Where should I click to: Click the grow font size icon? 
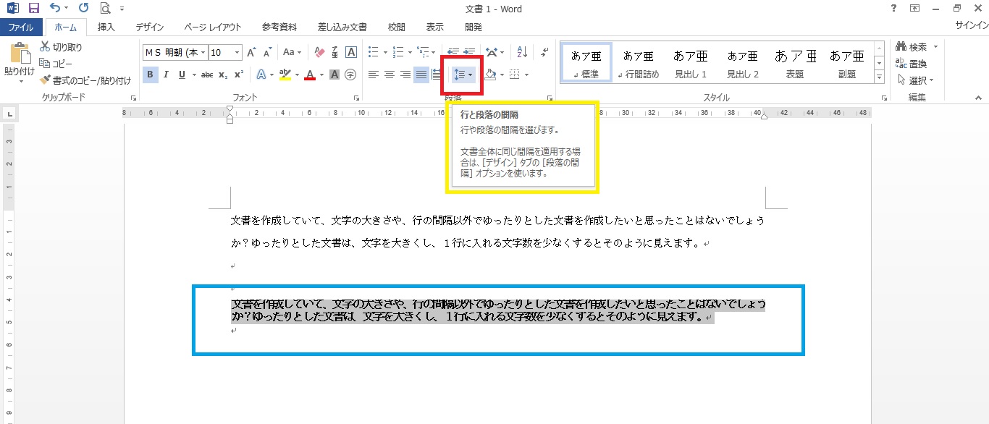click(x=251, y=52)
